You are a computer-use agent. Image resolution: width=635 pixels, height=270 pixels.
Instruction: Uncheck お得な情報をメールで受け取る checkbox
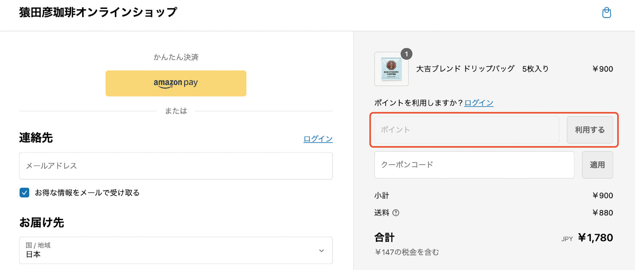[x=25, y=193]
